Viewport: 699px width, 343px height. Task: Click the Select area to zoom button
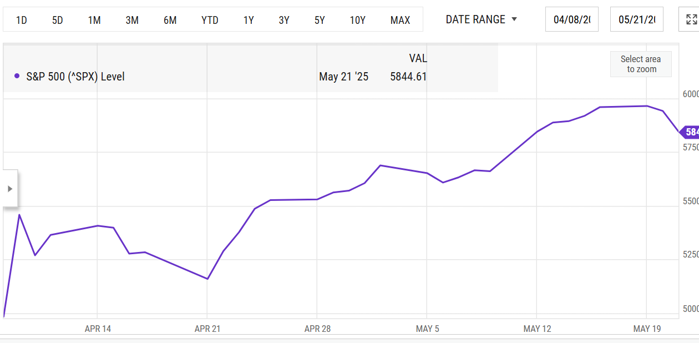pos(641,64)
